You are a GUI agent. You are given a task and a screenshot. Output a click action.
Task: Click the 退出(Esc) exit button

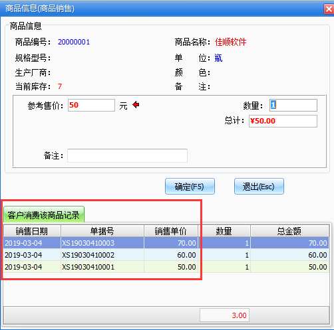[x=259, y=187]
